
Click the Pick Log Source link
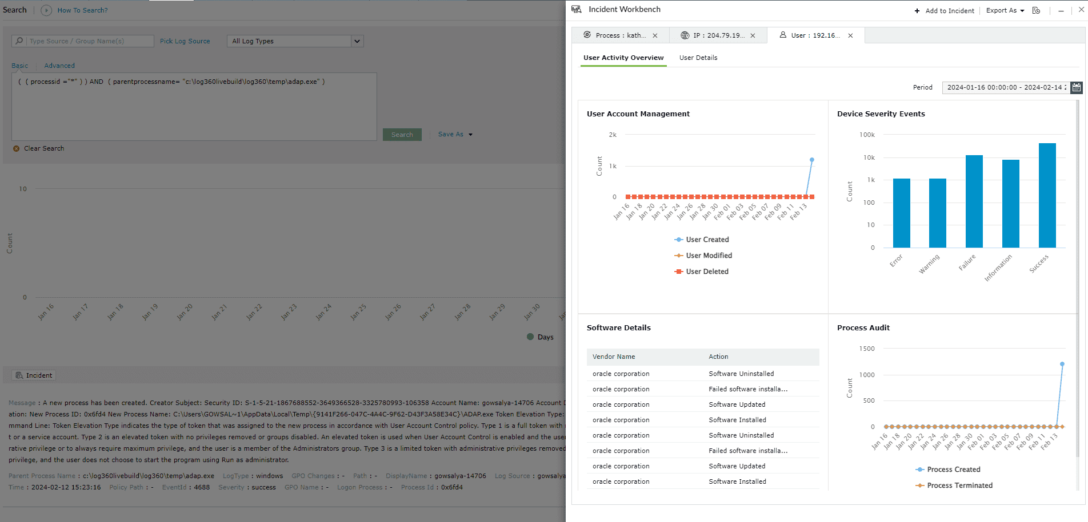point(185,41)
